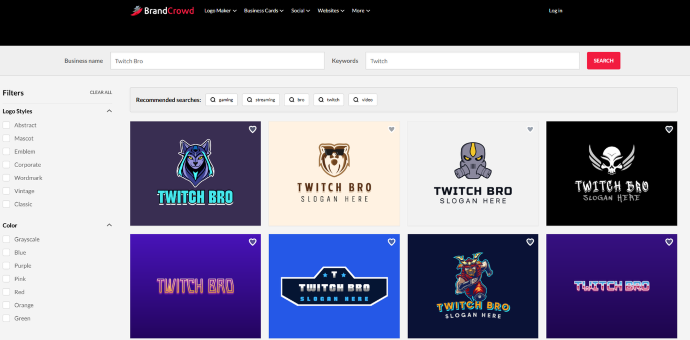Viewport: 690px width, 340px height.
Task: Check the Purple color filter
Action: [x=6, y=265]
